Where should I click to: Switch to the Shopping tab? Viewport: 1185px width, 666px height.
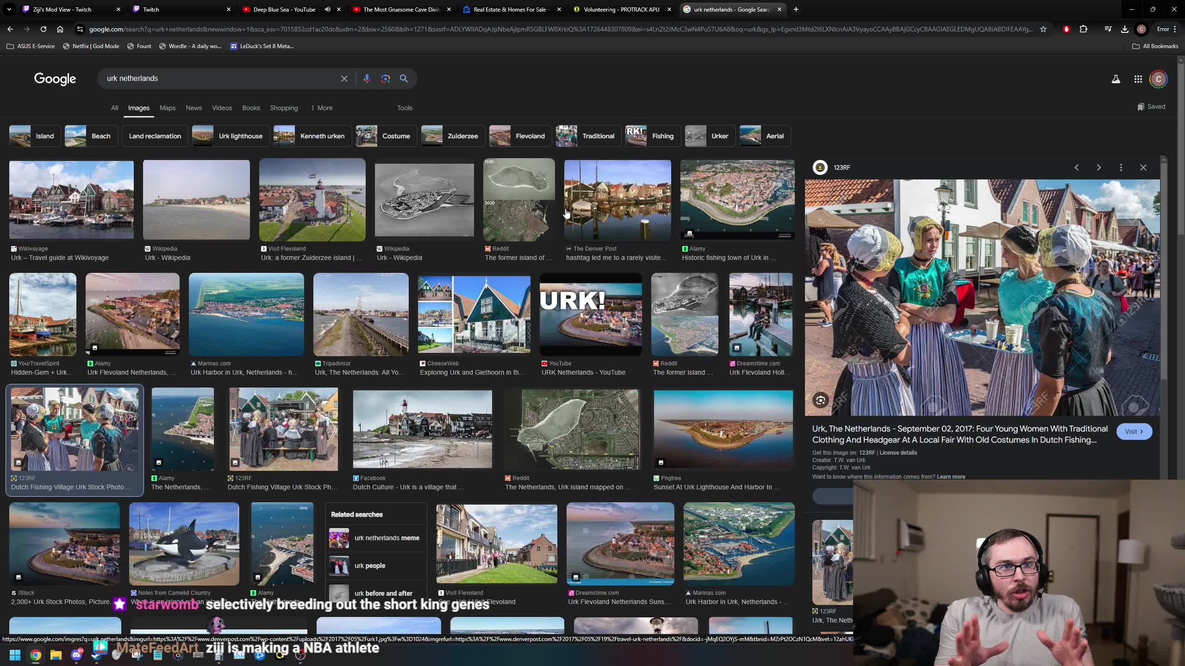[284, 108]
